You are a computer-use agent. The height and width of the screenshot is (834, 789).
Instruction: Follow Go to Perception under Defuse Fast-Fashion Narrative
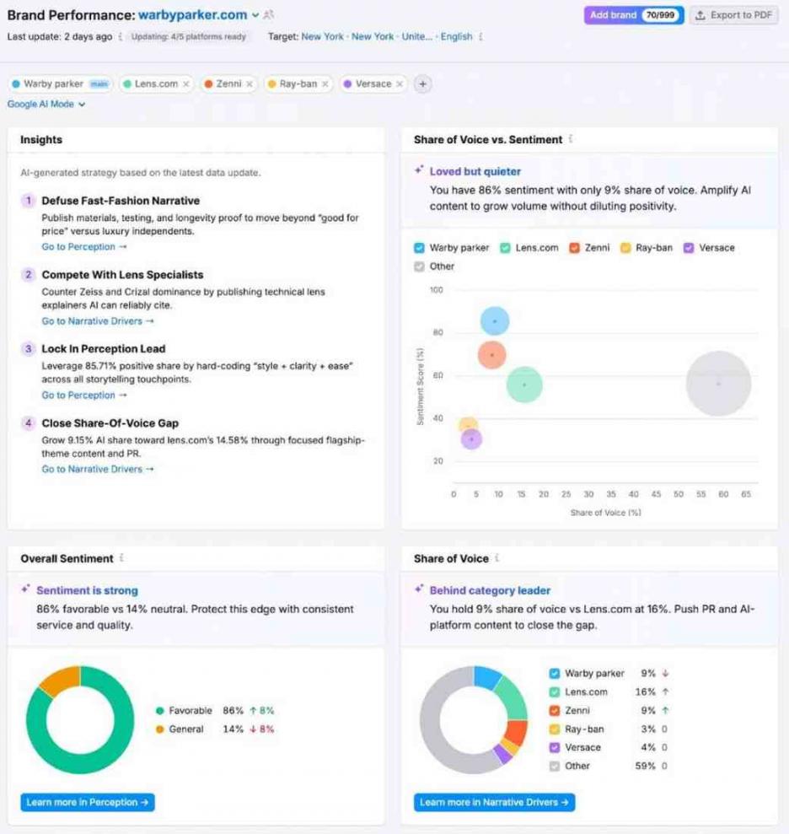84,247
